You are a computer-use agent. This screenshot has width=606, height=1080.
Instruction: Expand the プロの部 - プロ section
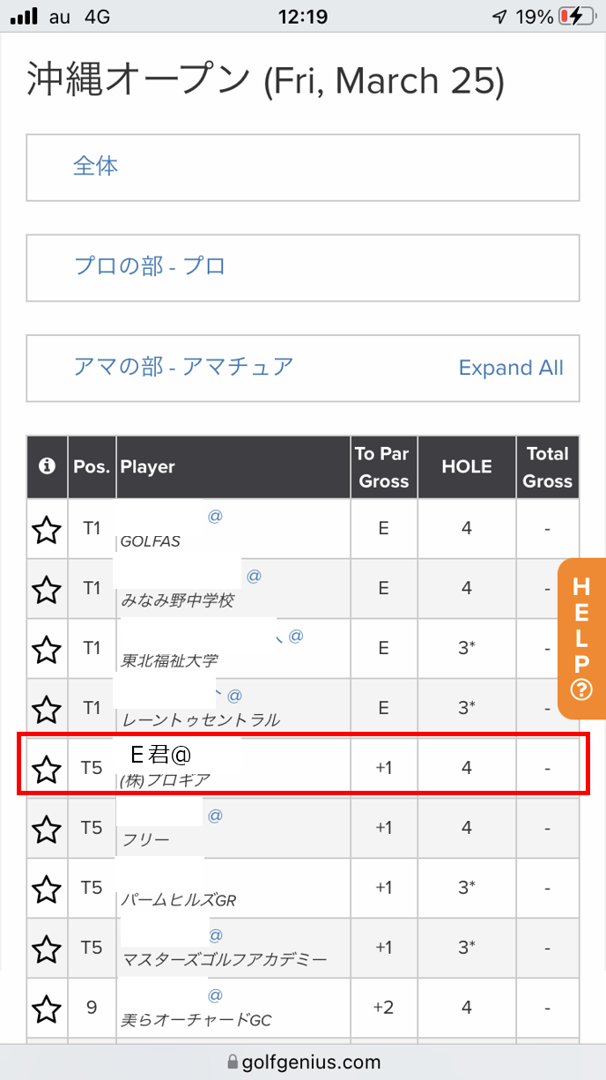(150, 266)
